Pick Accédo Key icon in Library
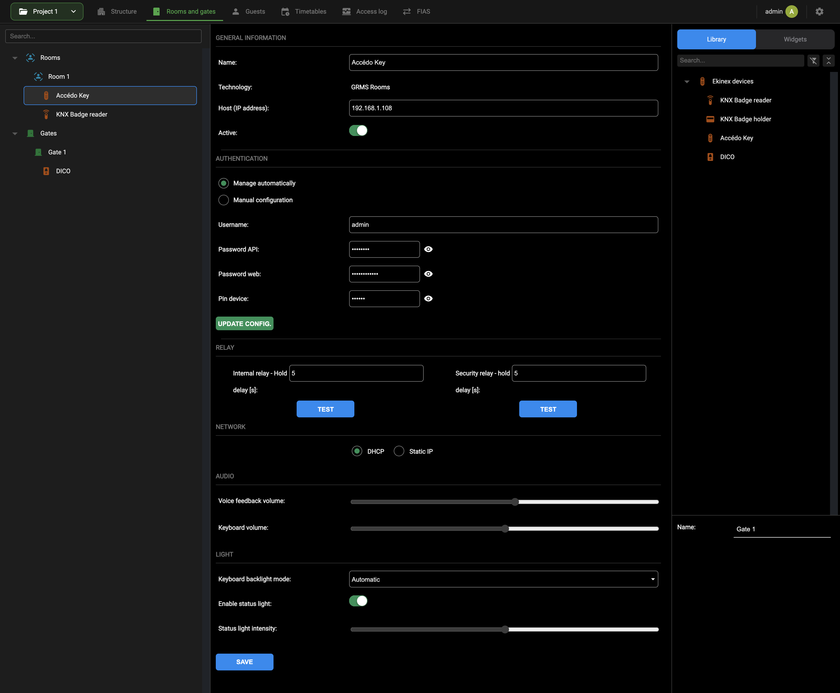This screenshot has width=840, height=693. (x=710, y=138)
